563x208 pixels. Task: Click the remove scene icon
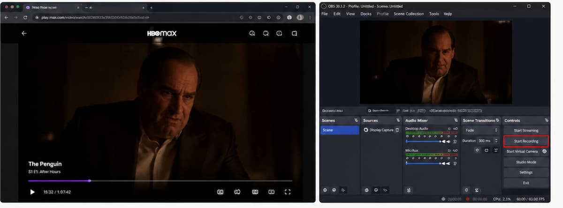334,190
